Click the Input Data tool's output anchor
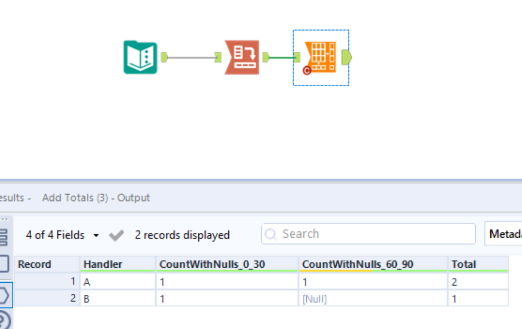This screenshot has height=329, width=522. click(x=164, y=57)
